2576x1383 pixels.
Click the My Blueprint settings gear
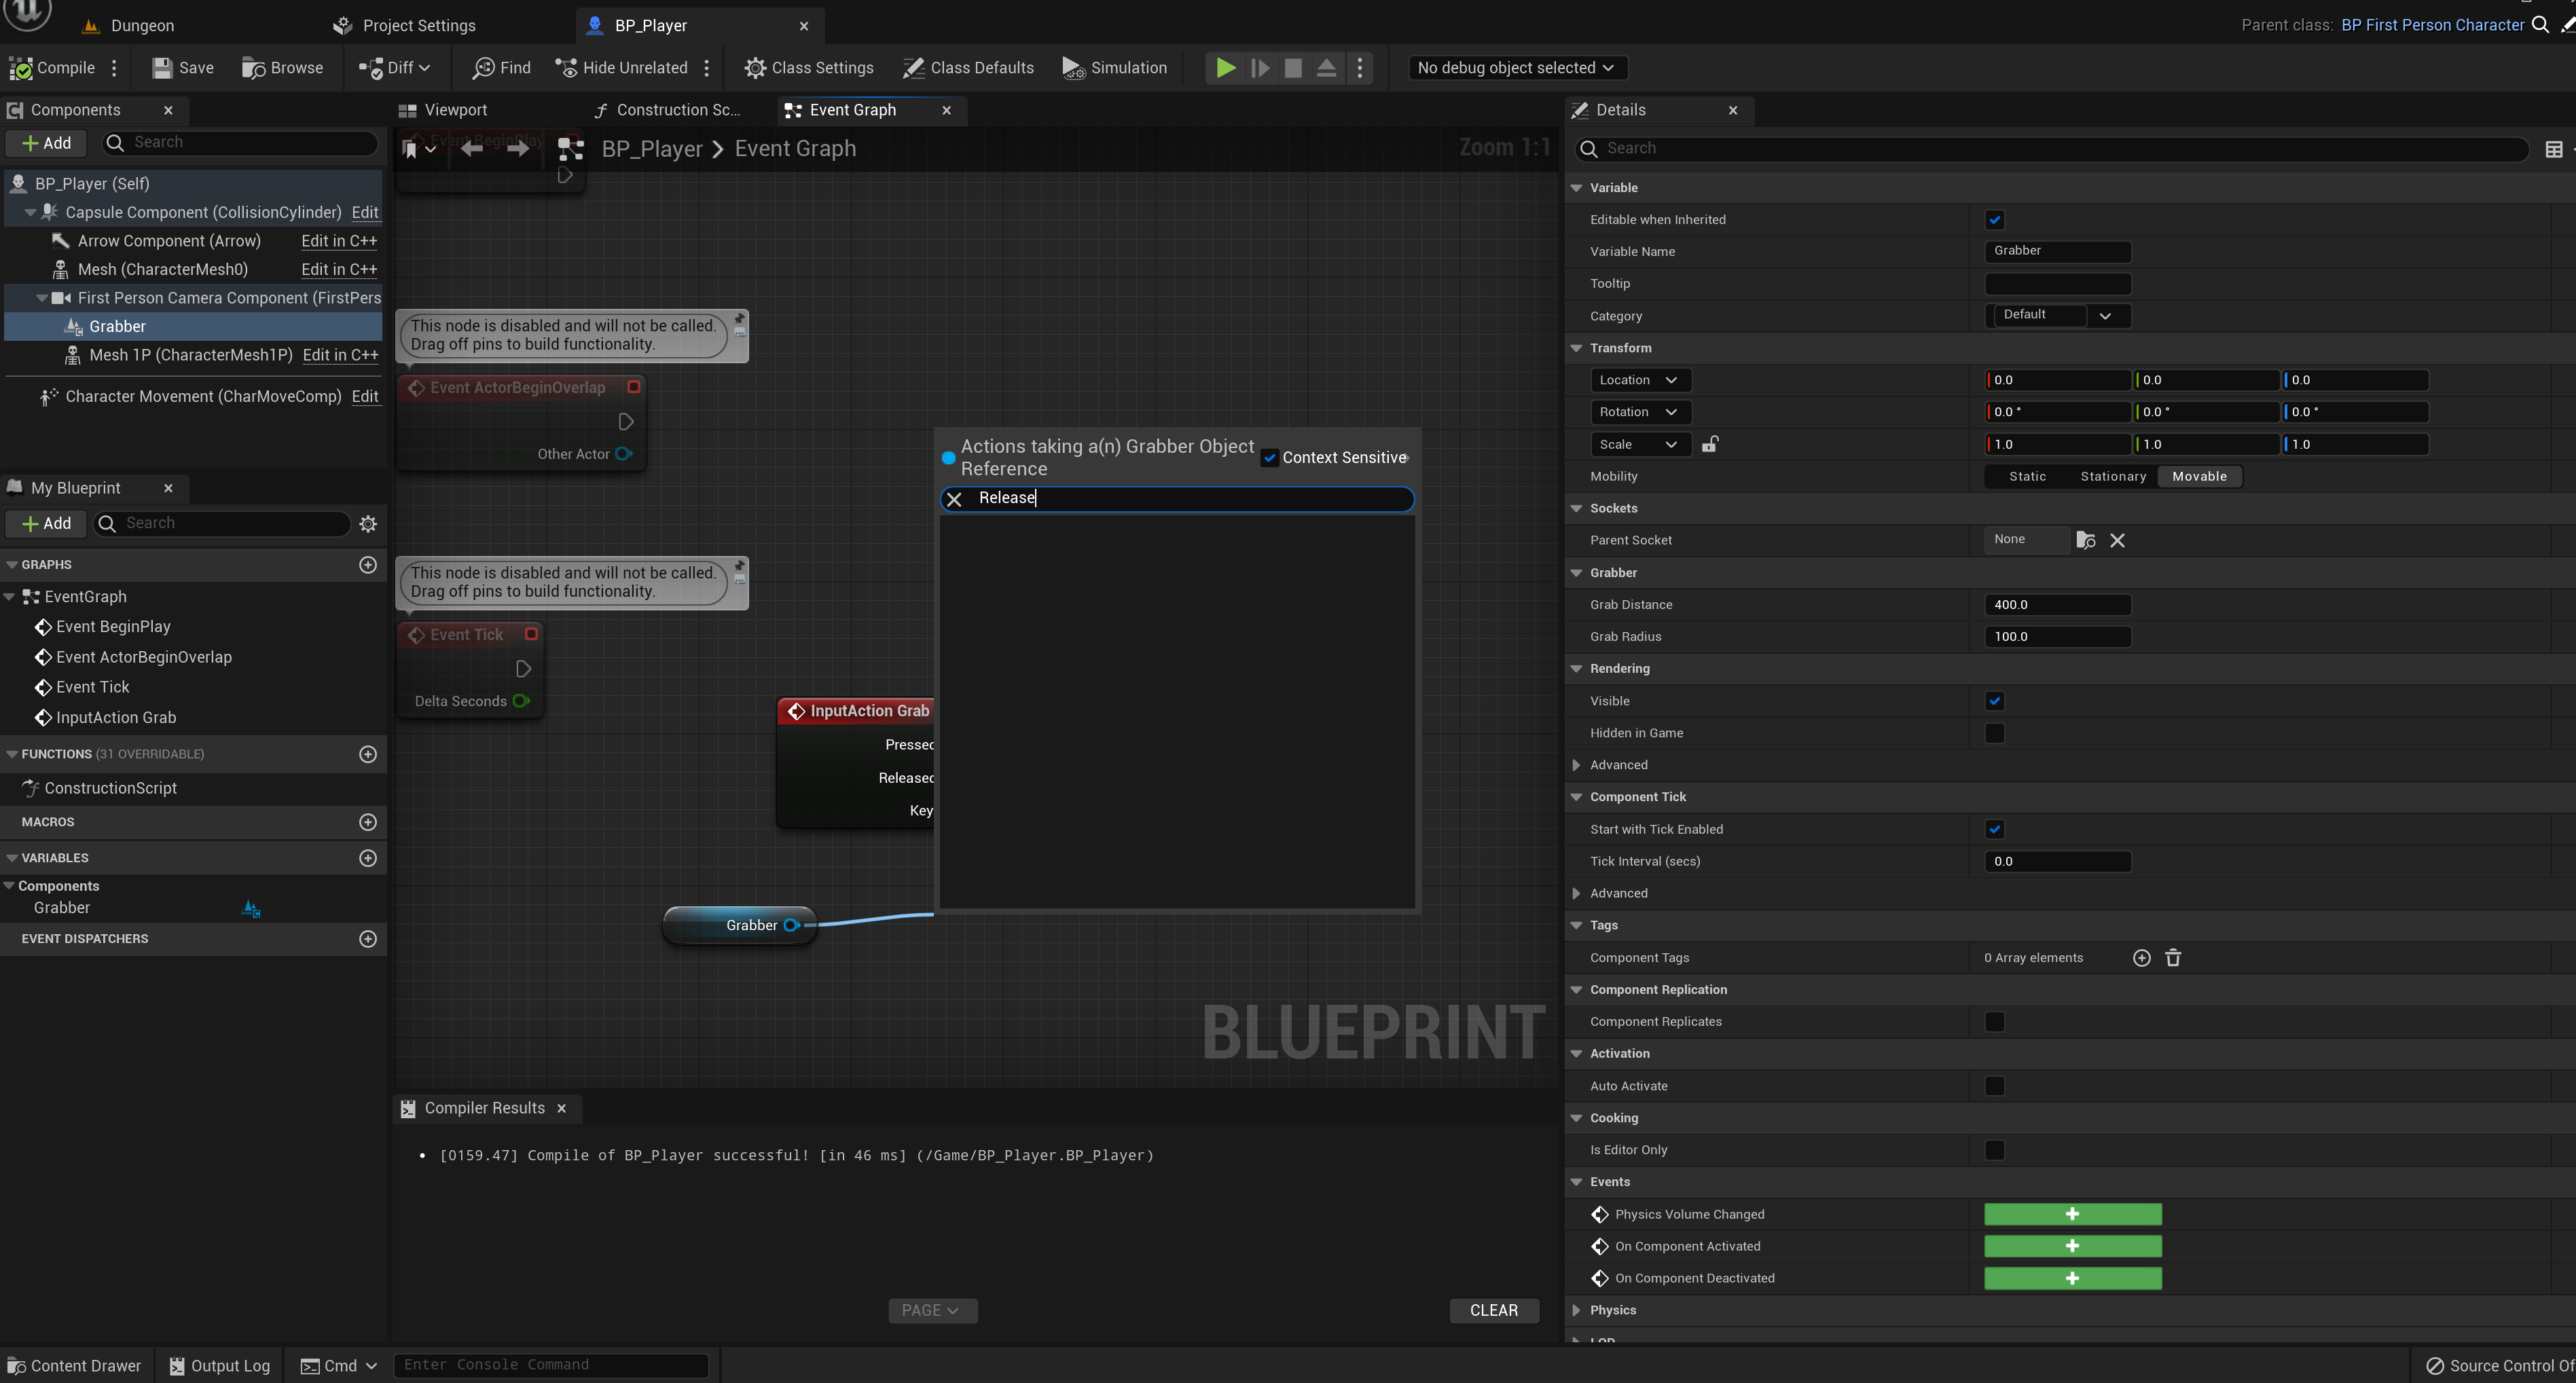[368, 524]
